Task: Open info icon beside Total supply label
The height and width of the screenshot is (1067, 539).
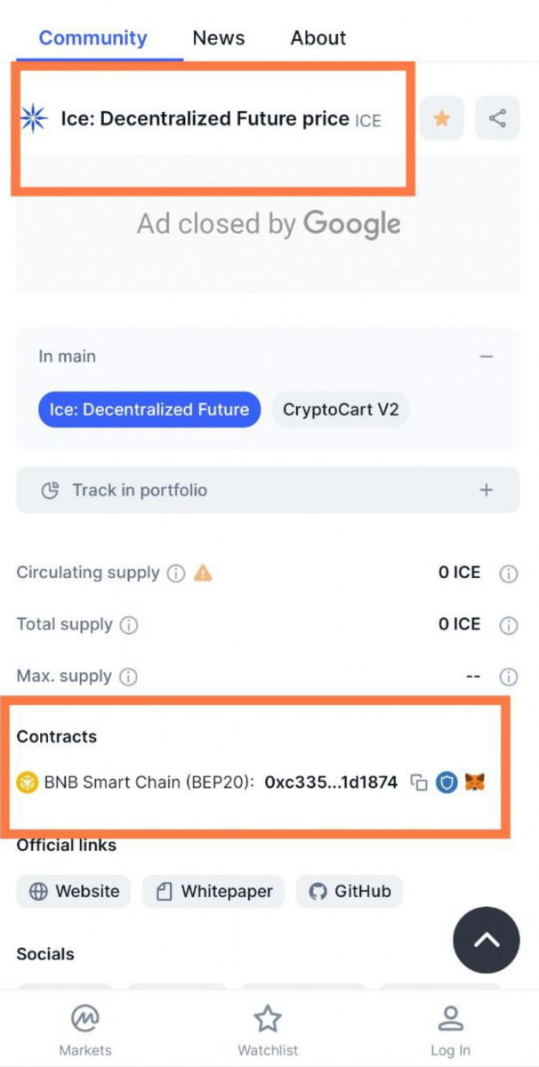Action: (x=129, y=625)
